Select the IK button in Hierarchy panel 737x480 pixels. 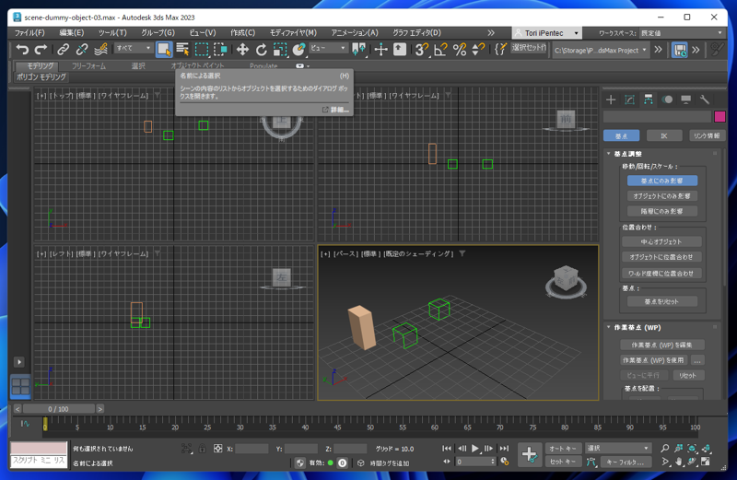[x=664, y=135]
